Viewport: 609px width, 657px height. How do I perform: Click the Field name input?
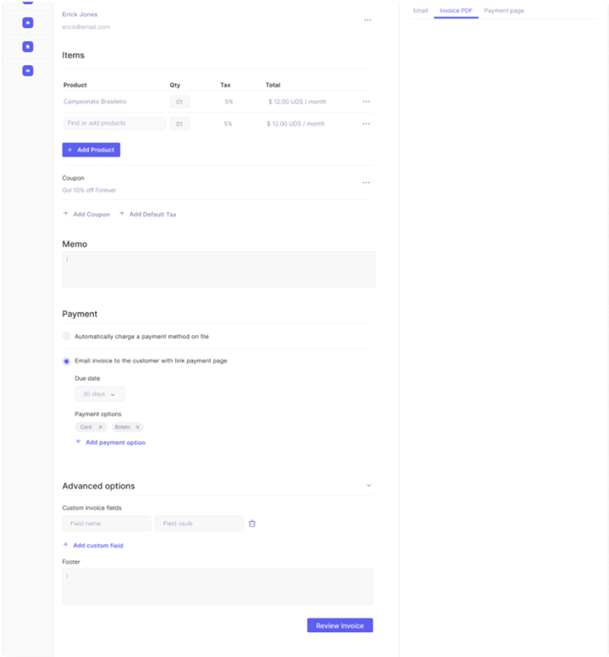(x=106, y=524)
